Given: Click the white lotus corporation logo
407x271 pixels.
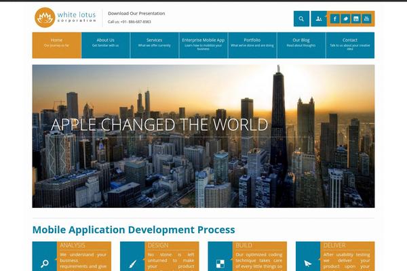Looking at the screenshot, I should pos(65,18).
